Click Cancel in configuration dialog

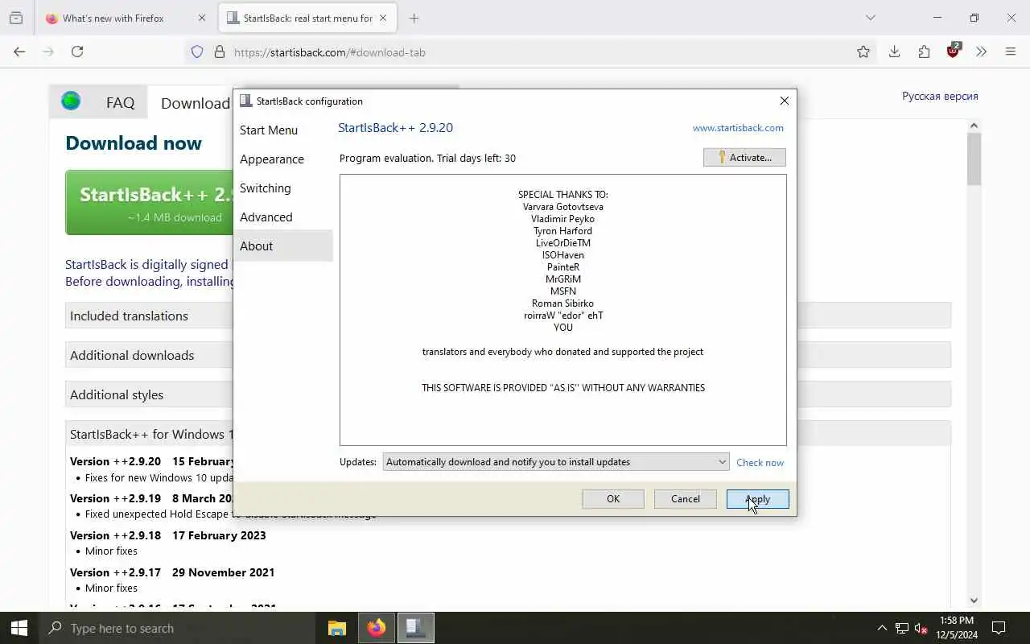point(686,498)
